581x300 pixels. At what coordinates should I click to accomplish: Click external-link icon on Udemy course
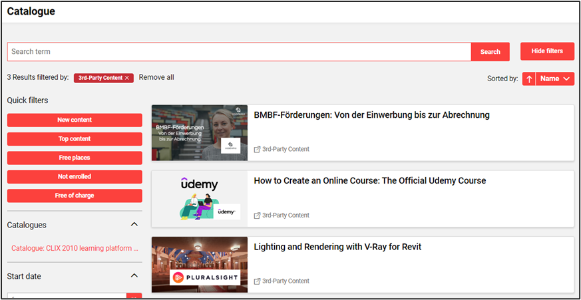tap(258, 216)
